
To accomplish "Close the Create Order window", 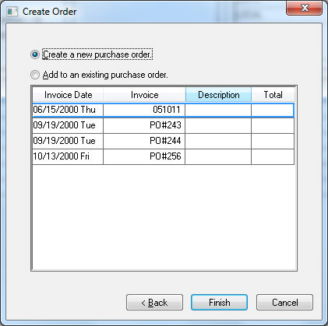I will click(x=305, y=8).
